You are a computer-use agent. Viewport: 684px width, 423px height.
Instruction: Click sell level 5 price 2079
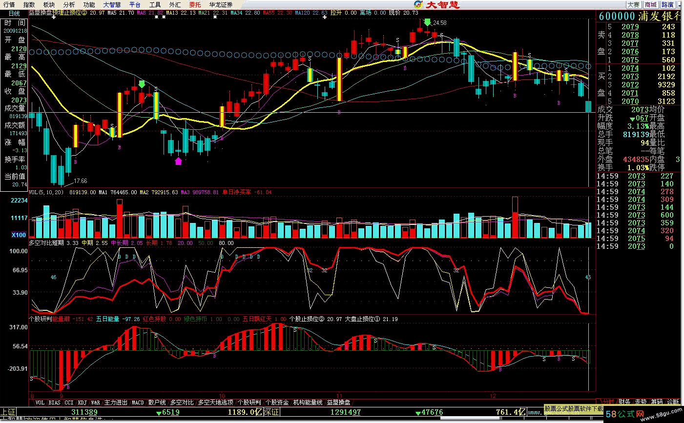click(x=630, y=27)
